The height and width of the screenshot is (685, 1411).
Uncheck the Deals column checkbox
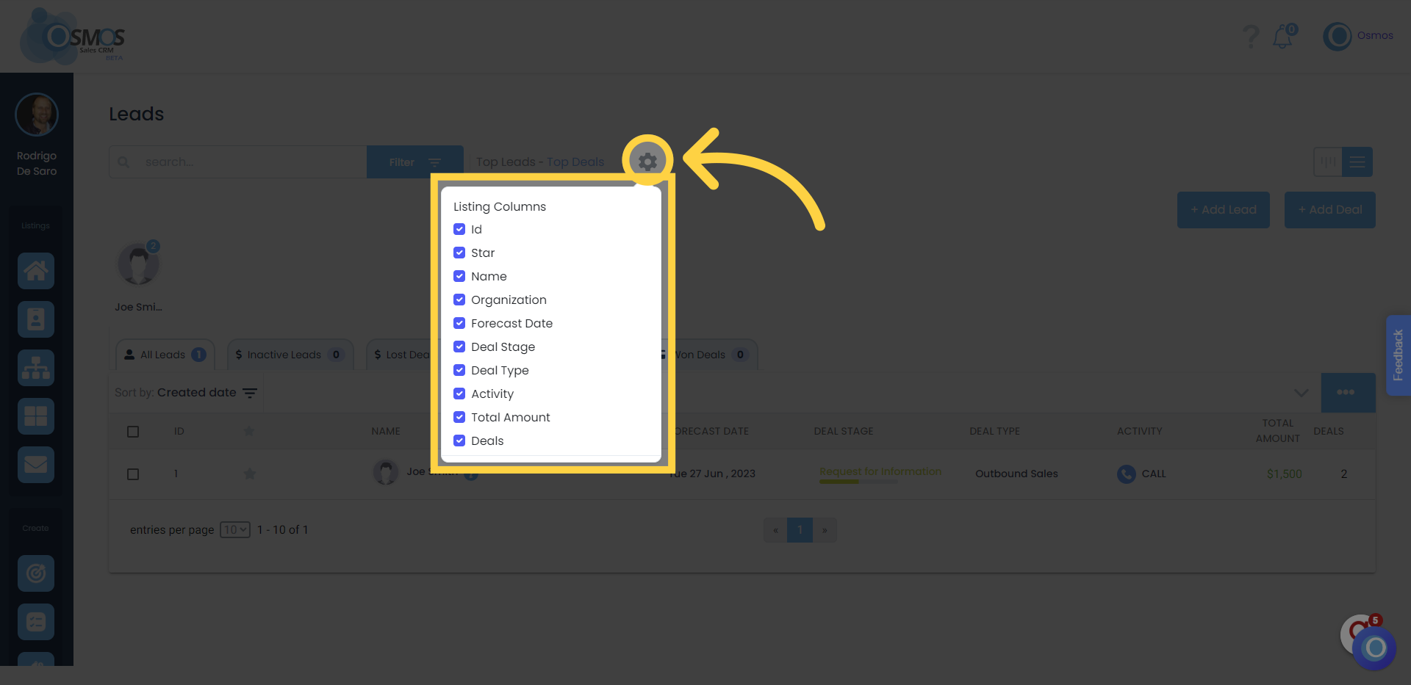[459, 441]
